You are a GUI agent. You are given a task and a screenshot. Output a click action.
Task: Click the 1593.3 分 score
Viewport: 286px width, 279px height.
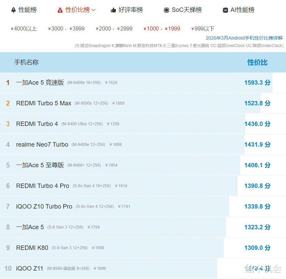coord(257,83)
